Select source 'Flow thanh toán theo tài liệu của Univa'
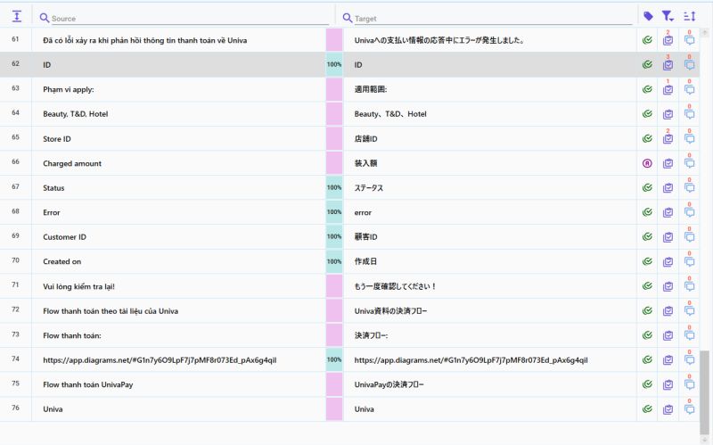 pos(111,310)
